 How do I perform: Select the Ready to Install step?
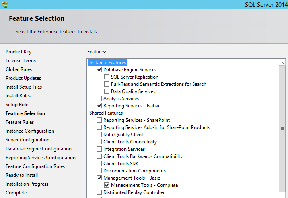22,175
